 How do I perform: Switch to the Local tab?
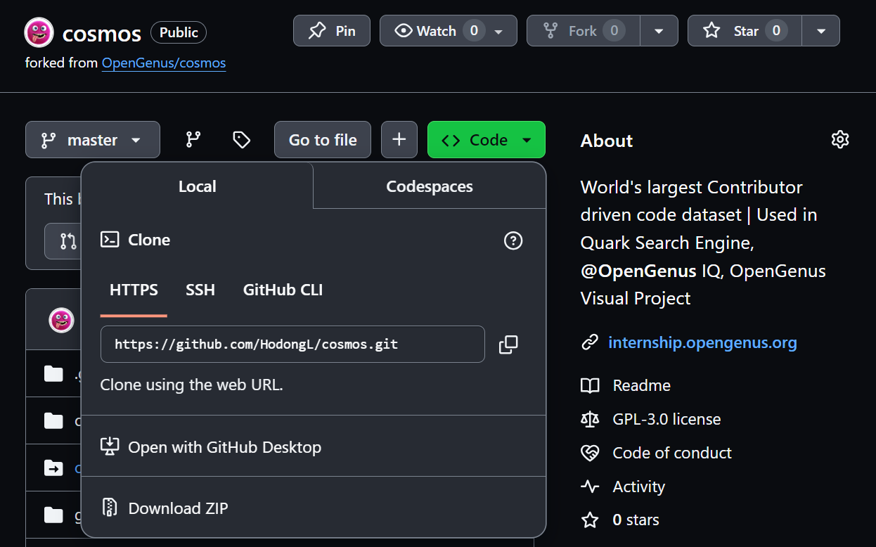[x=198, y=186]
